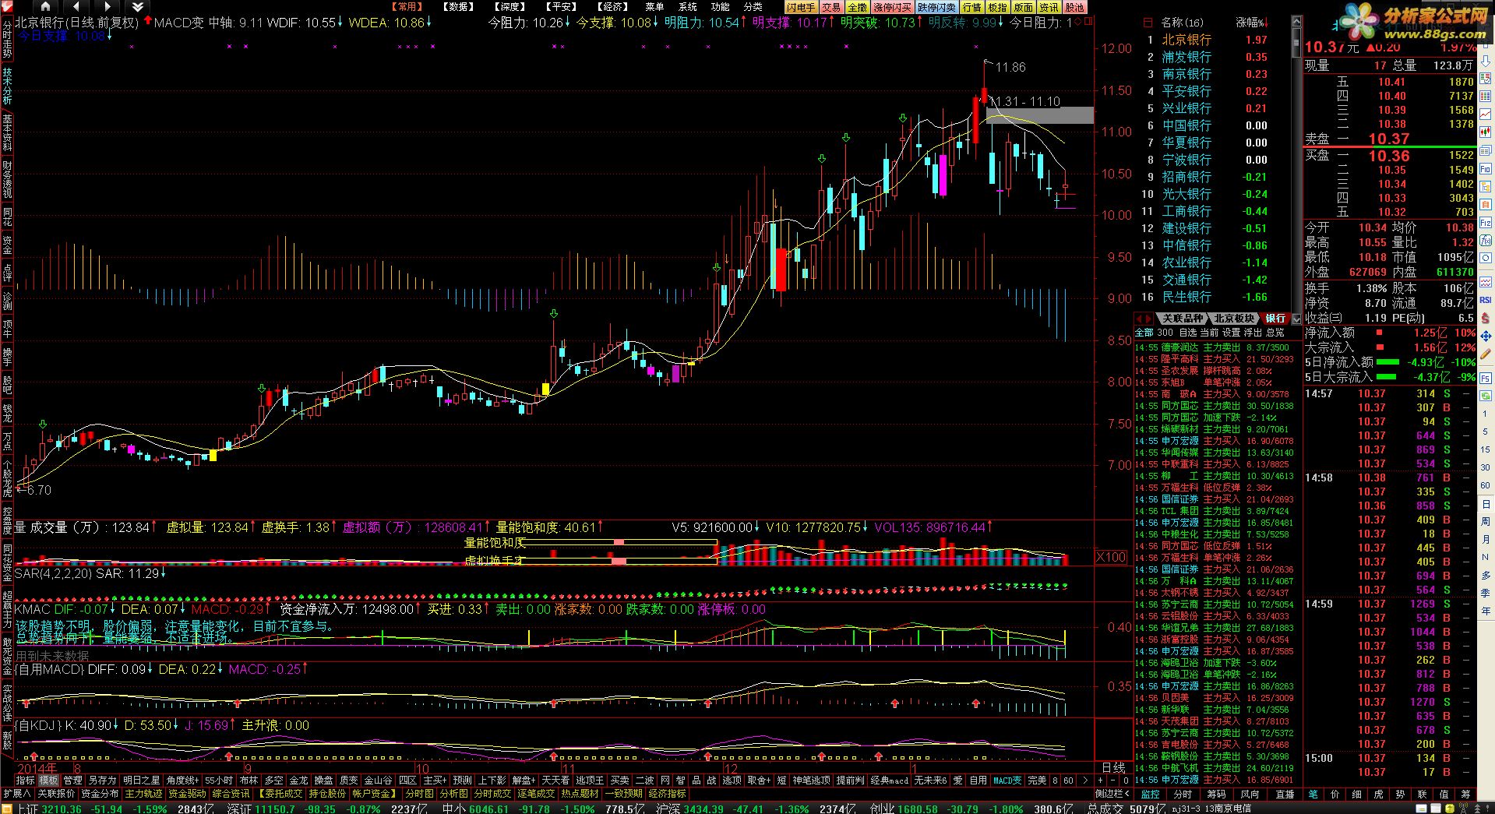
Task: Click the circle-in-square icon in right toolbar
Action: click(x=1486, y=259)
